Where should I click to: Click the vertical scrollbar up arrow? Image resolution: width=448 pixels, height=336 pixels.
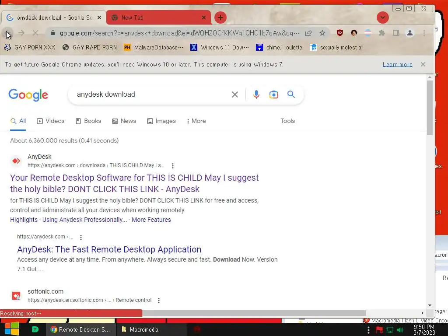(430, 77)
